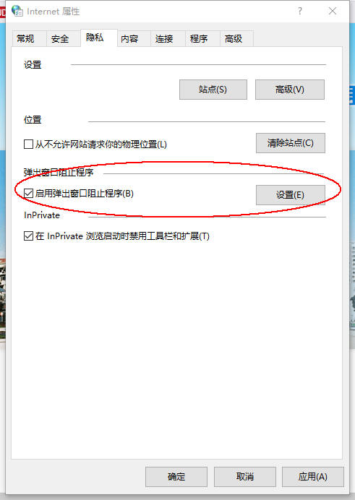Click the question mark help icon
Screen dimensions: 355x500
tap(300, 11)
